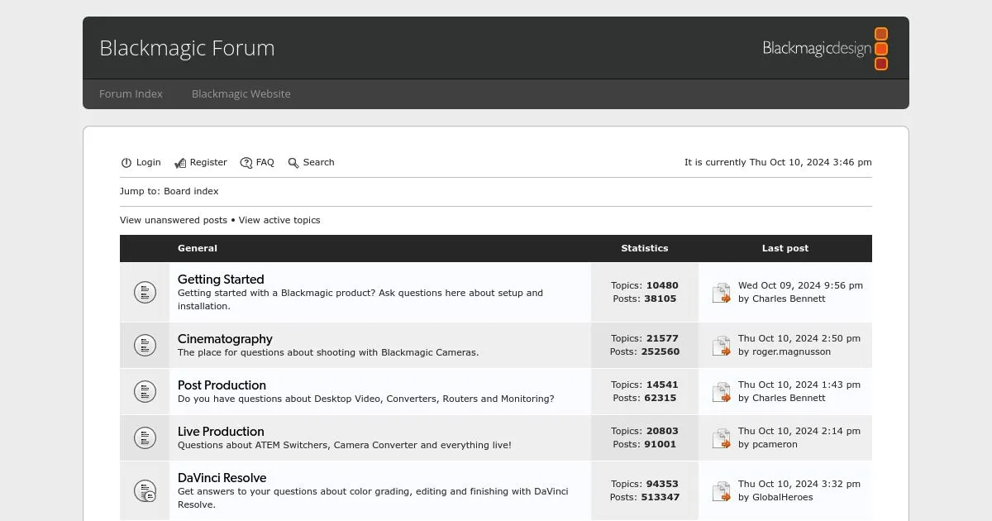This screenshot has height=521, width=992.
Task: Click the Board index link
Action: (x=191, y=191)
